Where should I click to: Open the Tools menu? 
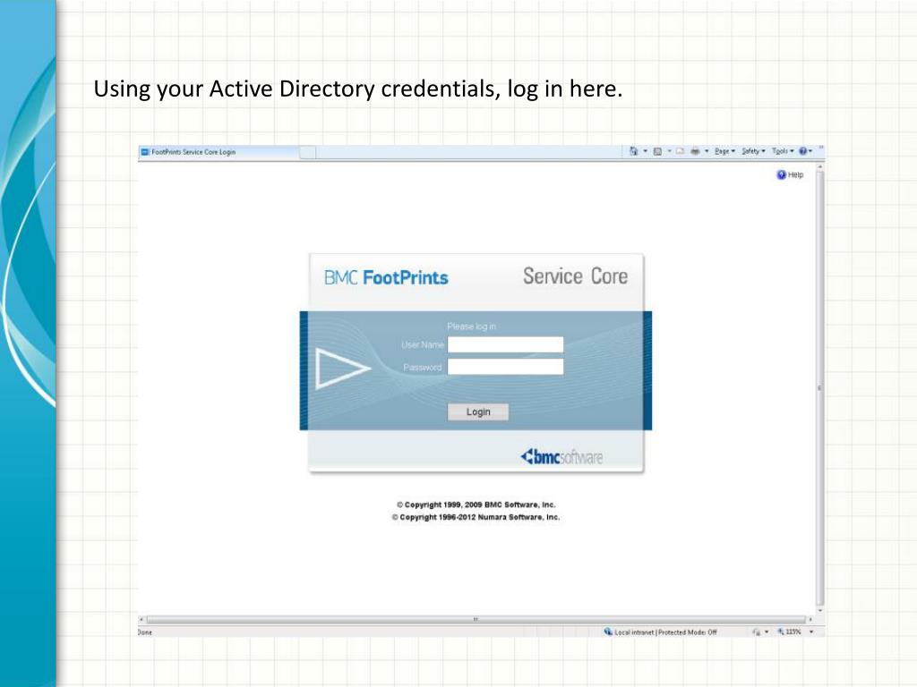click(x=783, y=151)
